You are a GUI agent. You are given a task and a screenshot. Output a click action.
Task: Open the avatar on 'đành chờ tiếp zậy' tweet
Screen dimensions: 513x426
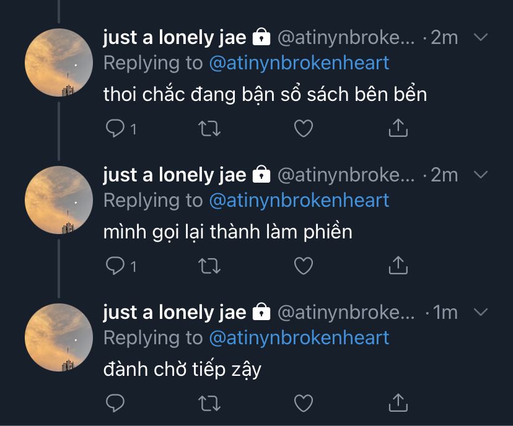59,337
